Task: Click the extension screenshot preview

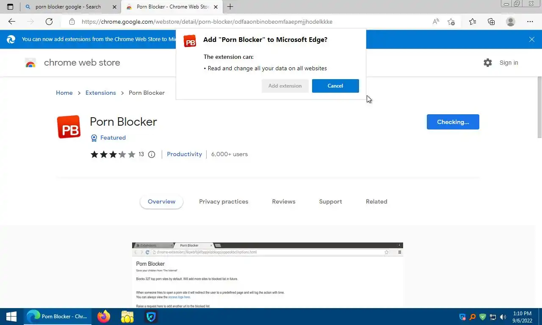Action: tap(268, 275)
